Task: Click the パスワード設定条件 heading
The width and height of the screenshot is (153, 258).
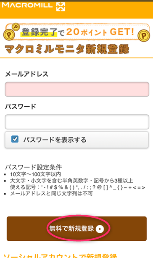Action: pos(34,167)
